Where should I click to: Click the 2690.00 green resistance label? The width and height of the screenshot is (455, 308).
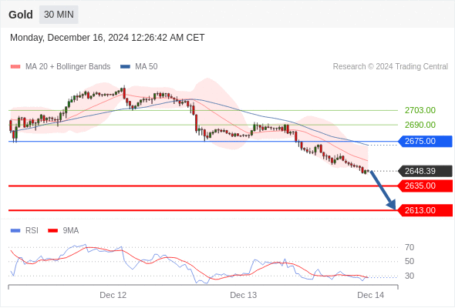[x=420, y=125]
